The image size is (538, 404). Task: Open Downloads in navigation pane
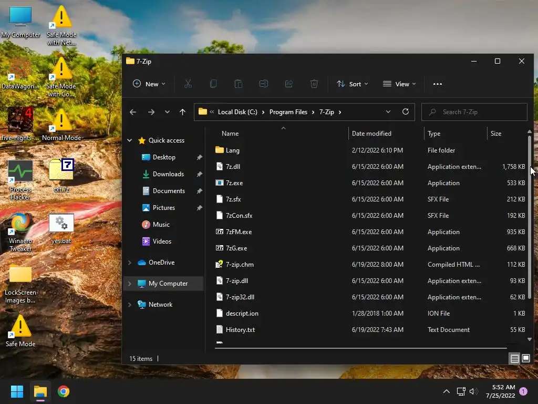pyautogui.click(x=168, y=174)
